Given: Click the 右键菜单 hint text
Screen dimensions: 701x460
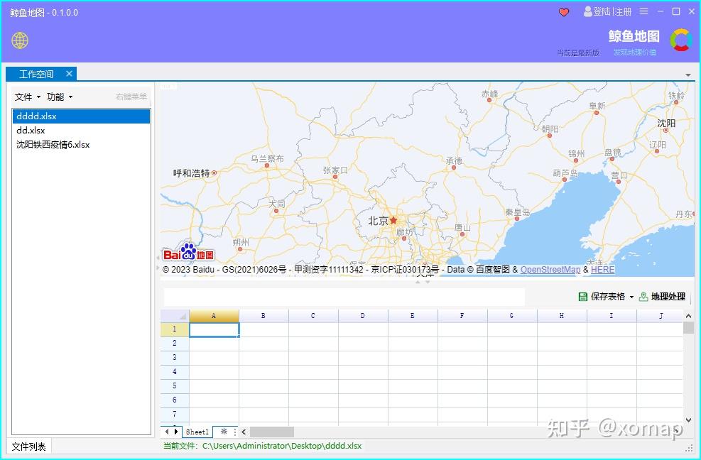Looking at the screenshot, I should (131, 97).
